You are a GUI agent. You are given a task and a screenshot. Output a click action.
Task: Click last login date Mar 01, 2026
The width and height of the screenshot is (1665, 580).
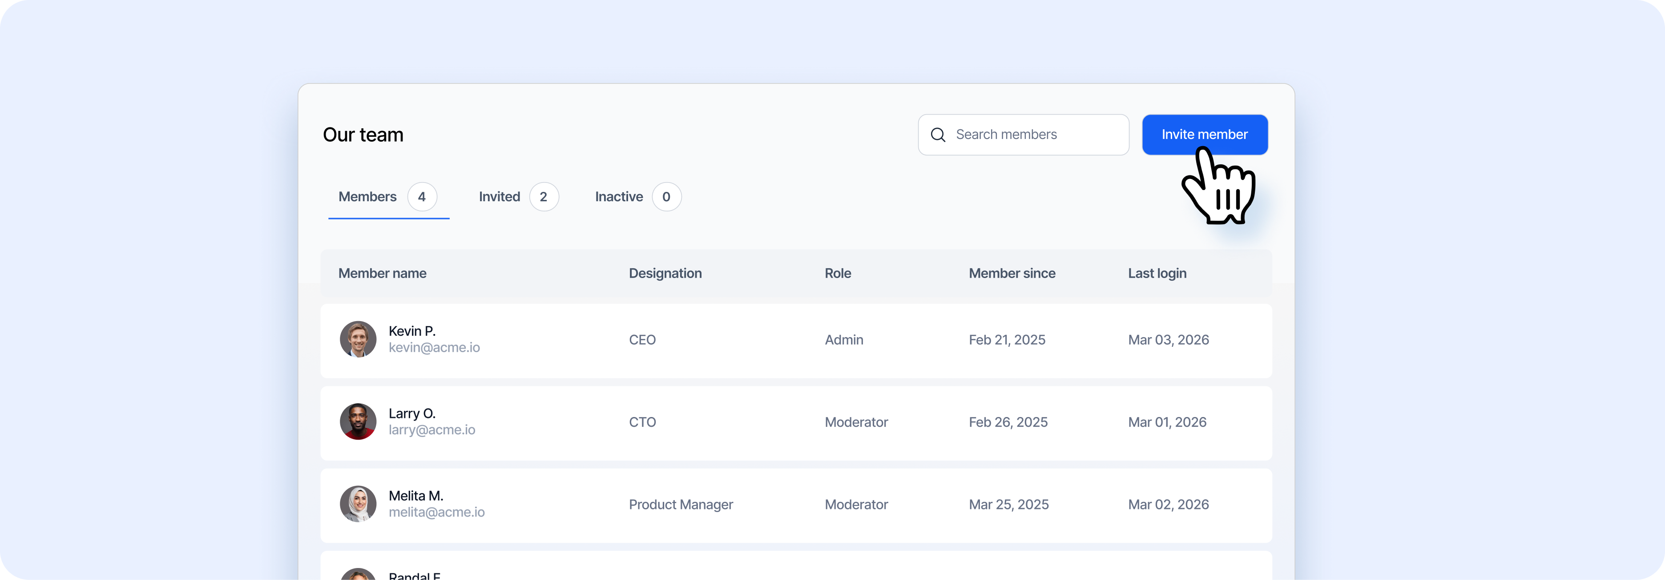pos(1167,423)
